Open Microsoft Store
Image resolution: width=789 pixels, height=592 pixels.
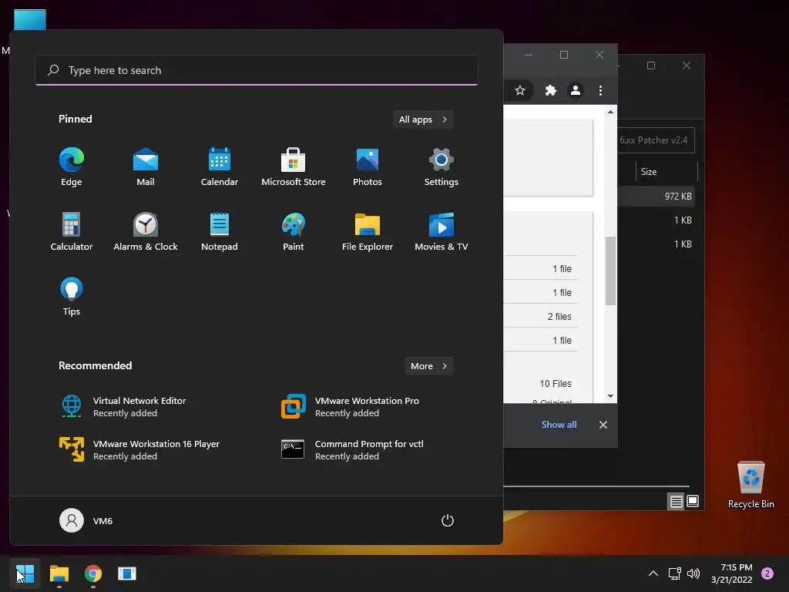[294, 167]
